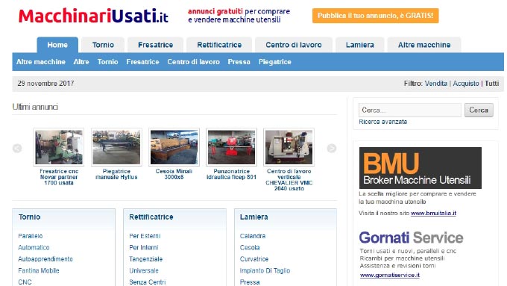Click the previous carousel arrow icon
This screenshot has height=286, width=507.
pyautogui.click(x=17, y=149)
